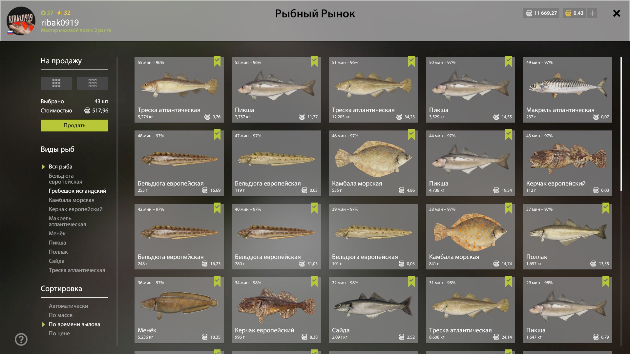Toggle selection bookmark on 1,657 кг Поллак
The image size is (630, 354).
click(606, 208)
